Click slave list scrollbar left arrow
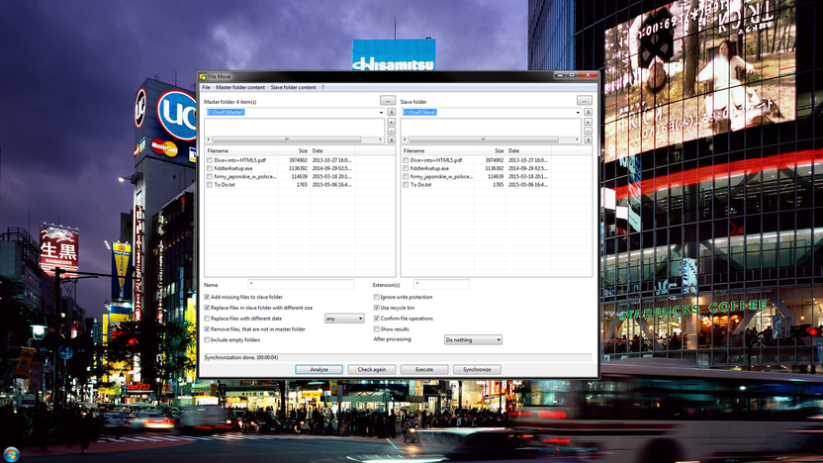This screenshot has height=463, width=823. click(x=405, y=139)
